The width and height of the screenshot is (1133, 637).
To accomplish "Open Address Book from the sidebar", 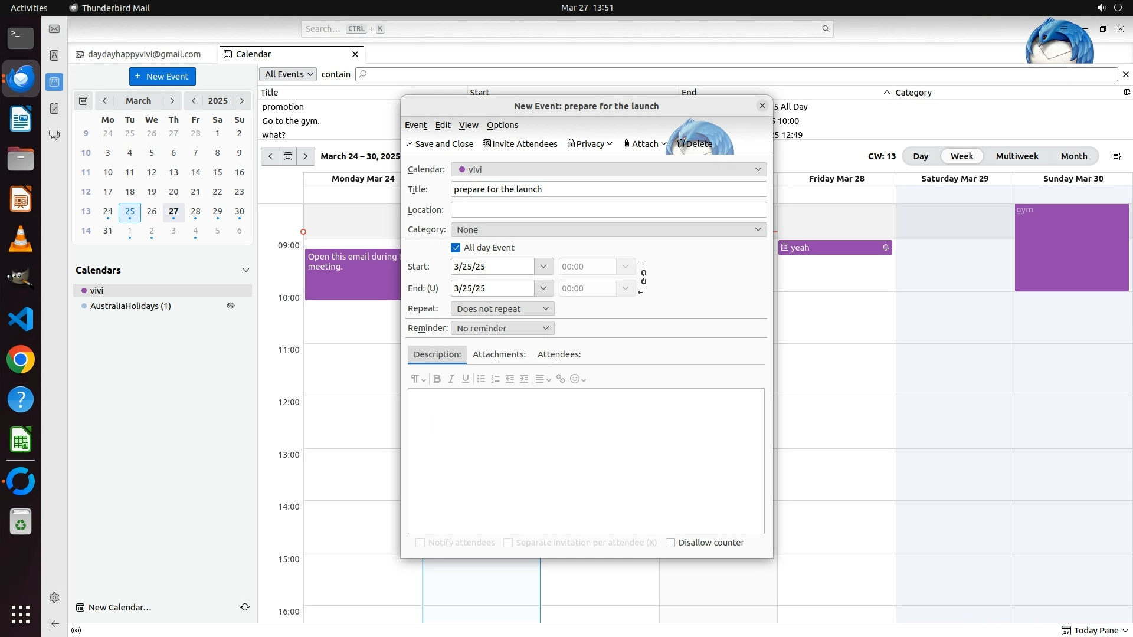I will pos(54,55).
